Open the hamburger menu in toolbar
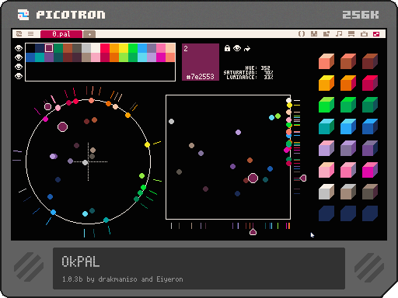The height and width of the screenshot is (298, 398). pyautogui.click(x=31, y=34)
